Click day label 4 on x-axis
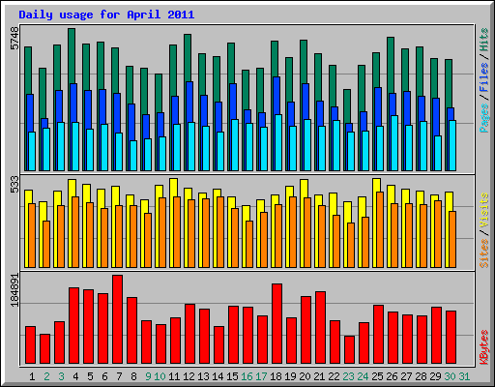This screenshot has height=387, width=495. (75, 376)
